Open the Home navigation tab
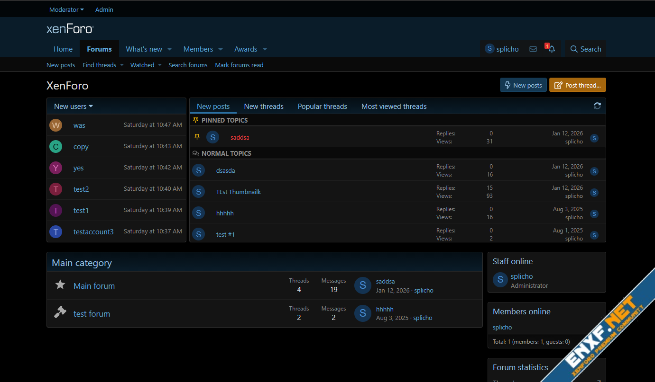This screenshot has height=382, width=655. point(63,49)
